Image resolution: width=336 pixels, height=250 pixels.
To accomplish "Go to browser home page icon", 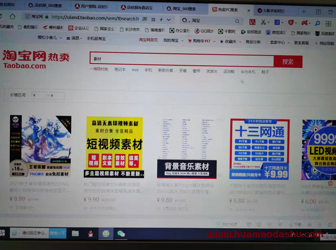I will pos(12,17).
